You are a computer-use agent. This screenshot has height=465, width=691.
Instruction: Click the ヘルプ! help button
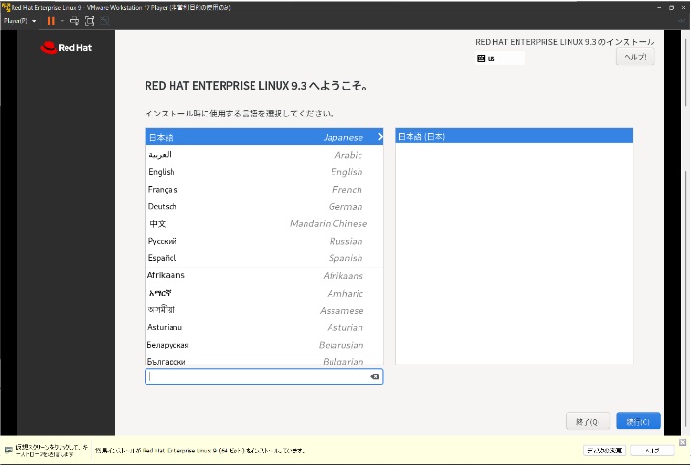click(x=635, y=57)
